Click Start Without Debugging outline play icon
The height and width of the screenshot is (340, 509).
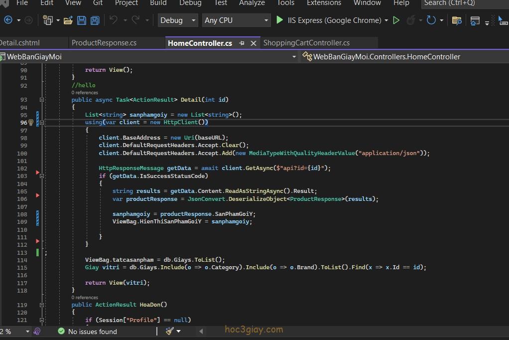coord(396,20)
